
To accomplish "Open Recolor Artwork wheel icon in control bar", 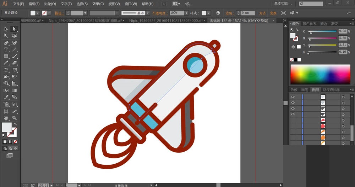I will (218, 13).
